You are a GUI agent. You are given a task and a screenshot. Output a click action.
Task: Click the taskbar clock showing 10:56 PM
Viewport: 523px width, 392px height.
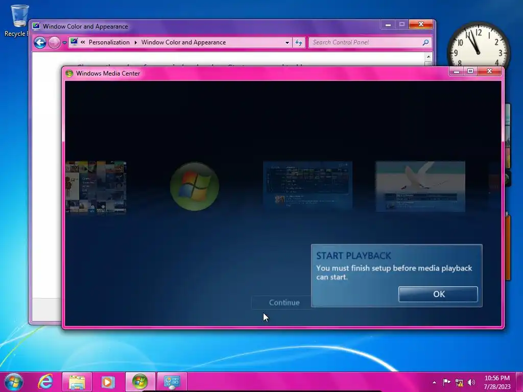497,382
